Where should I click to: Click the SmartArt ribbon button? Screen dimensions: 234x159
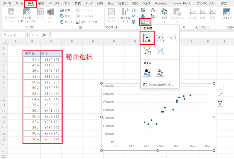coord(84,16)
